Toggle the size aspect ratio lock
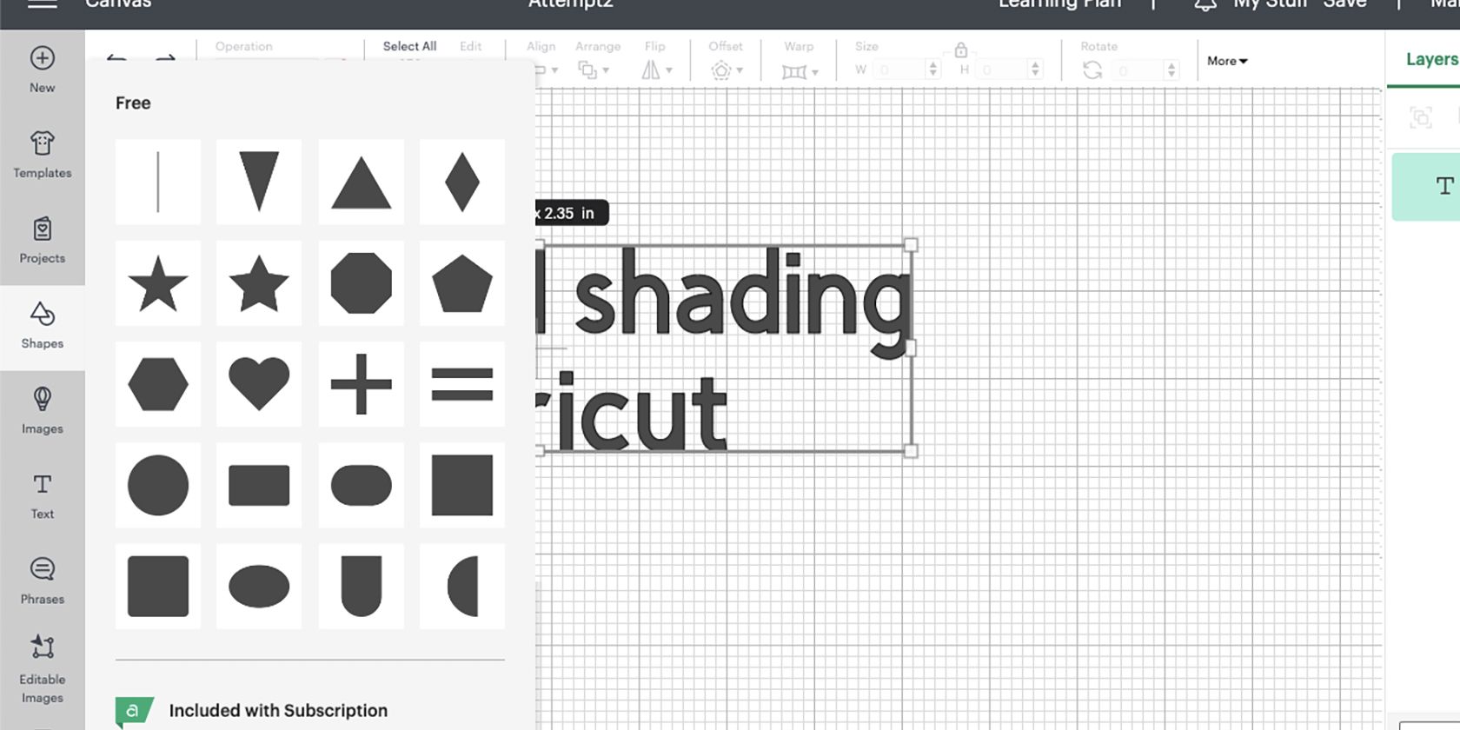 click(960, 50)
